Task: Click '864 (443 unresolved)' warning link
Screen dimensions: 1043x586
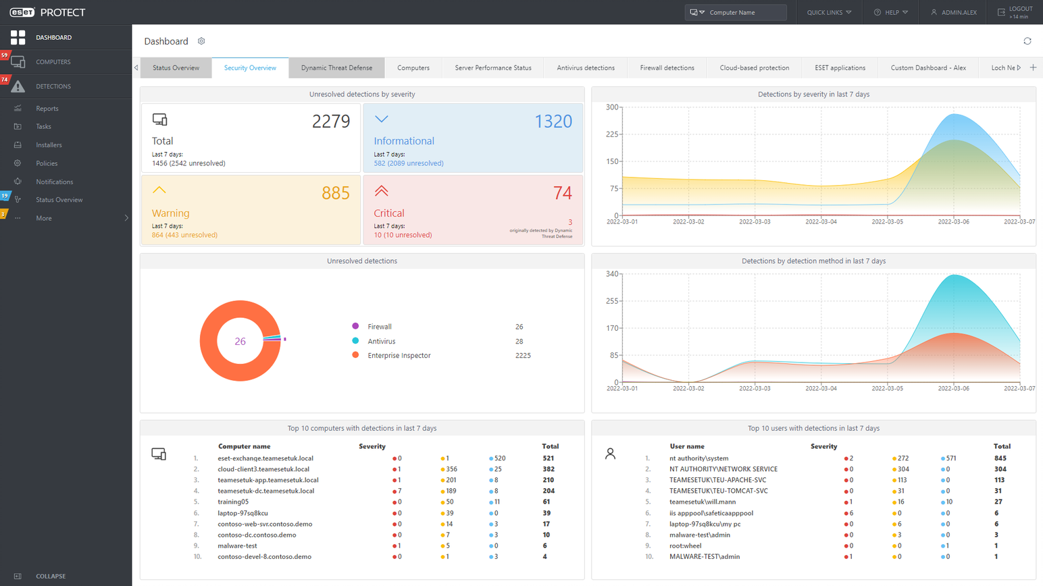Action: [x=184, y=235]
